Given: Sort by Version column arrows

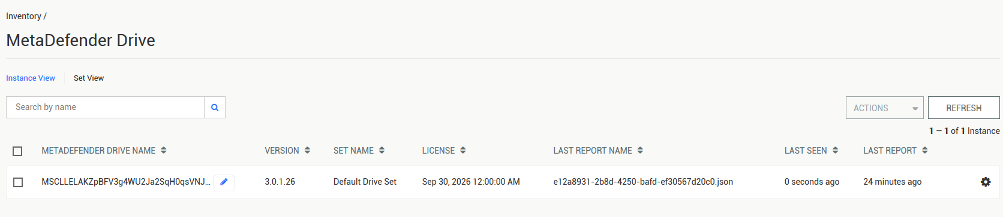Looking at the screenshot, I should (307, 151).
